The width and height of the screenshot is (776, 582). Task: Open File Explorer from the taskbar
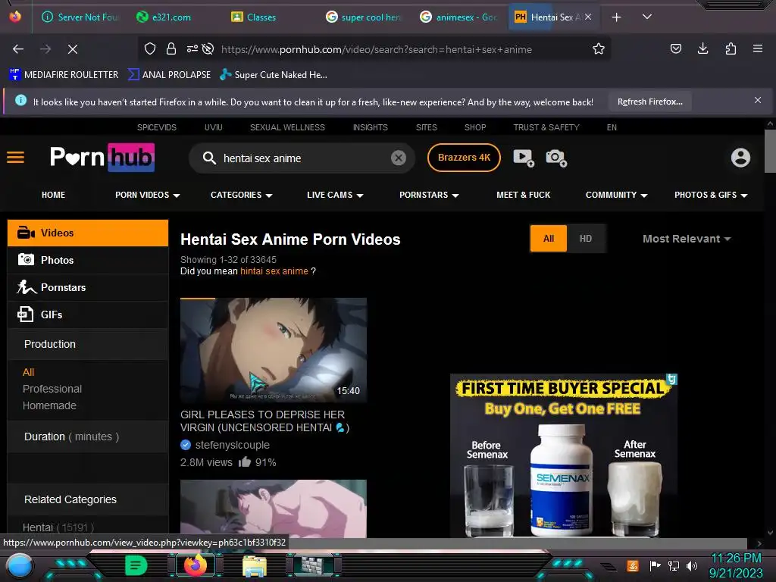tap(255, 565)
